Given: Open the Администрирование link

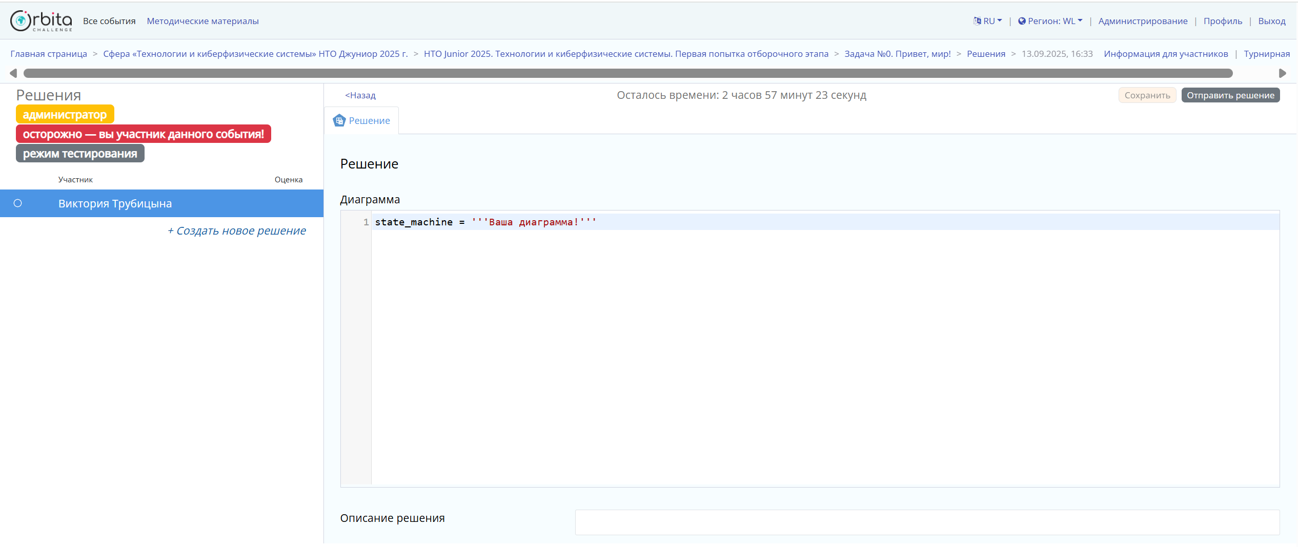Looking at the screenshot, I should pos(1143,21).
